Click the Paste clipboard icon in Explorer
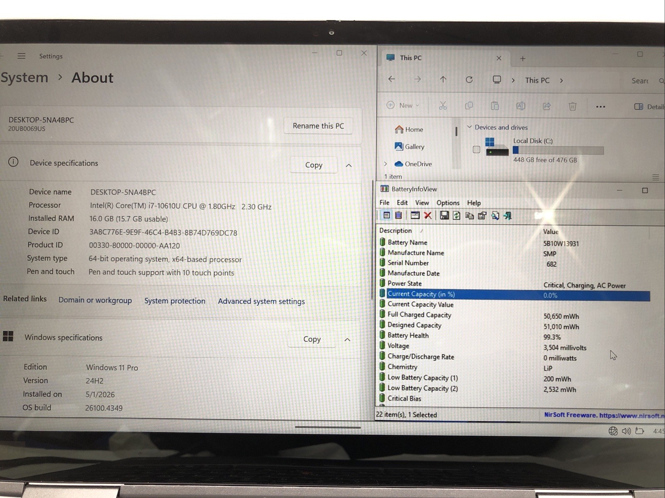This screenshot has height=498, width=665. coord(494,106)
